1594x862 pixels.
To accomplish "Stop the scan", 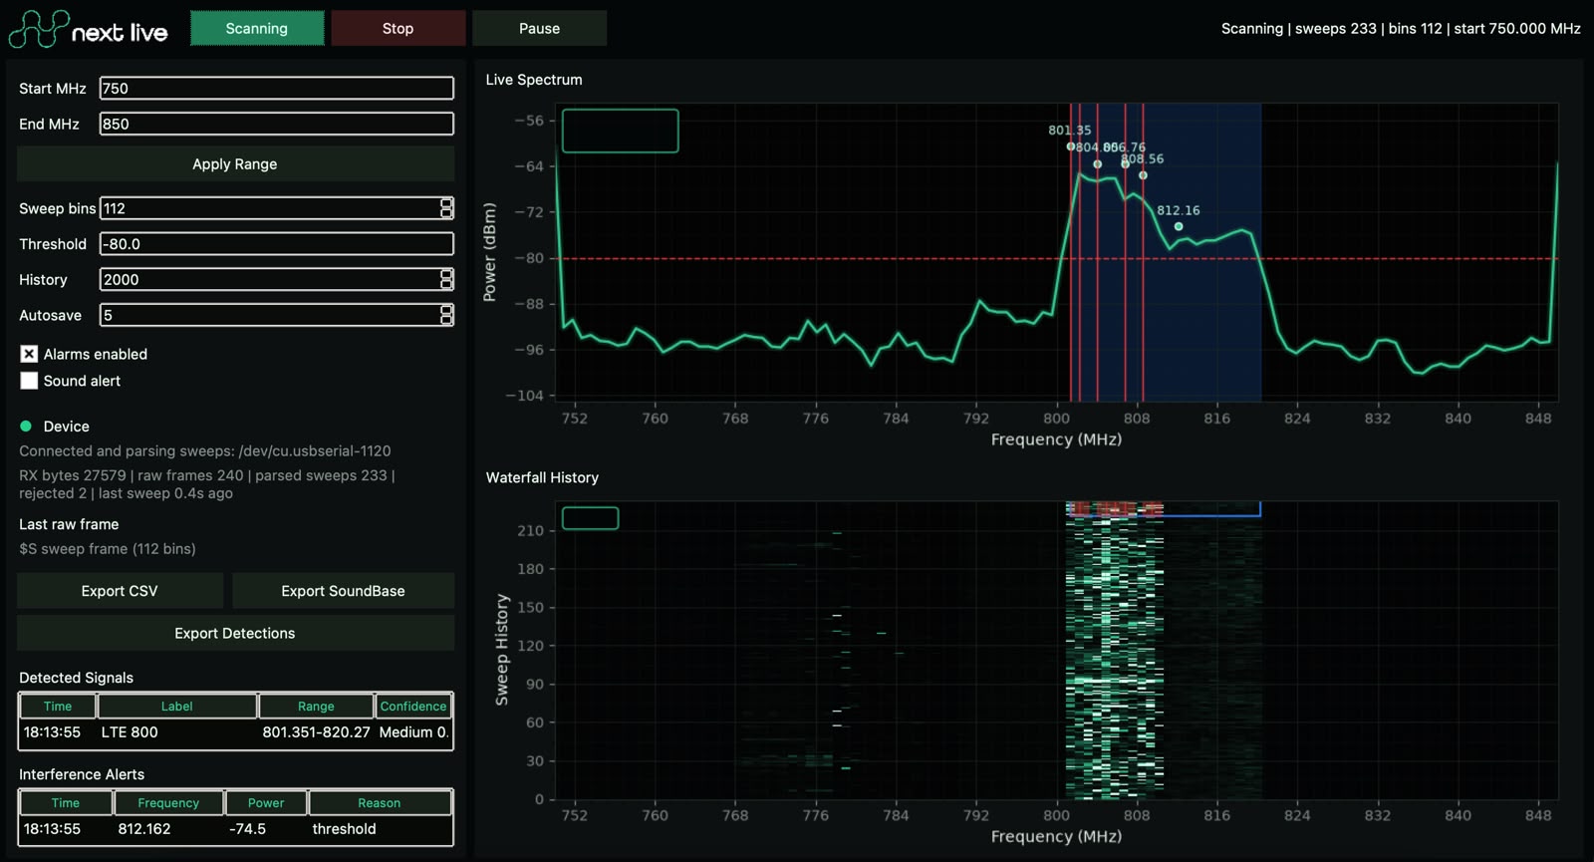I will (398, 28).
